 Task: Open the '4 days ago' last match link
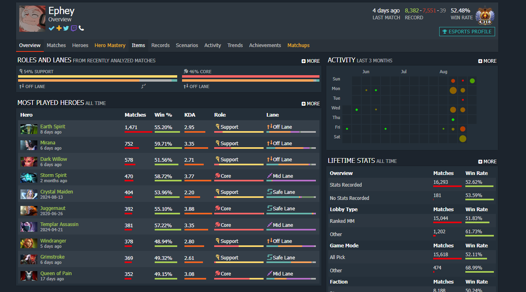click(x=386, y=10)
